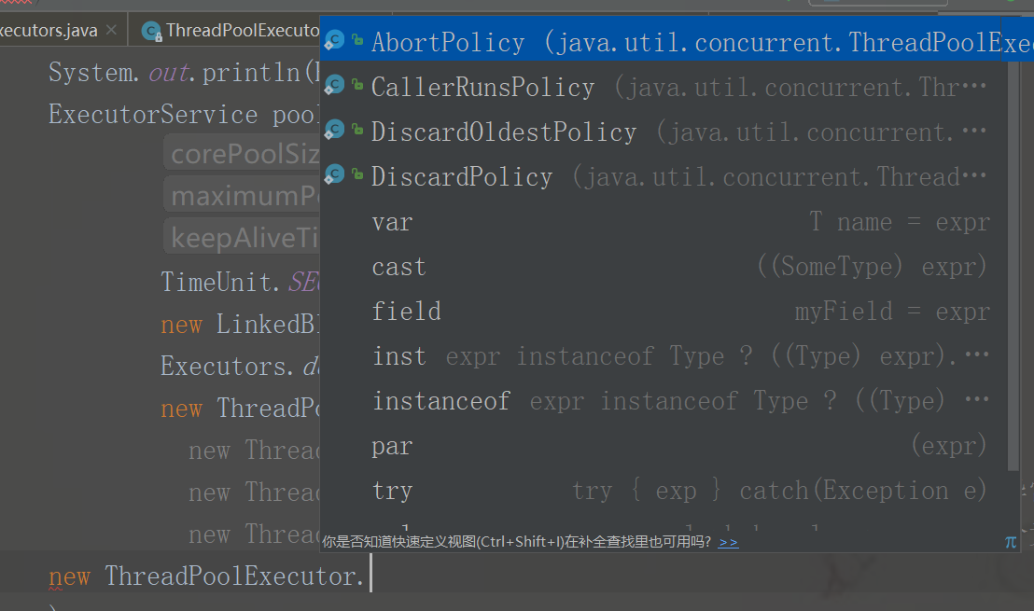This screenshot has width=1034, height=611.
Task: Click CallerRunsPolicy visibility modifier icon
Action: [x=357, y=84]
